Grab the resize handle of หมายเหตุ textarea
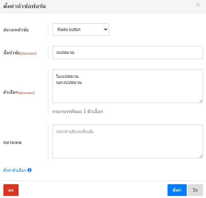 [x=201, y=156]
